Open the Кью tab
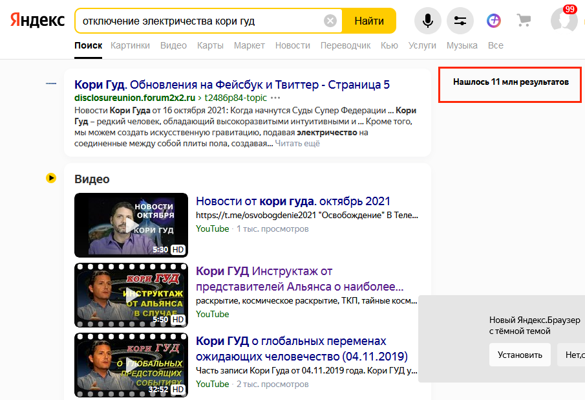The width and height of the screenshot is (585, 400). coord(389,45)
